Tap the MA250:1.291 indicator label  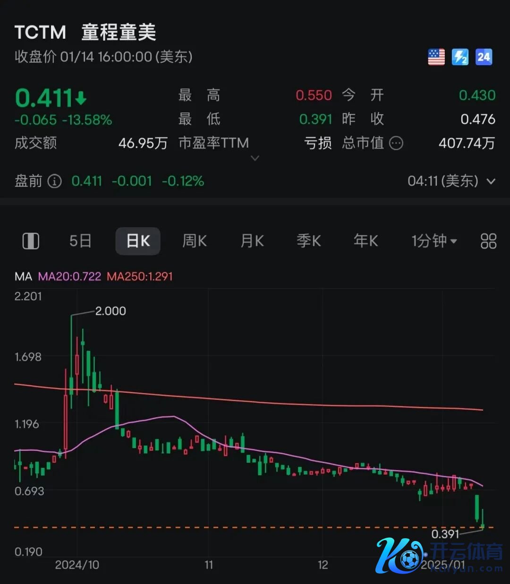[140, 276]
